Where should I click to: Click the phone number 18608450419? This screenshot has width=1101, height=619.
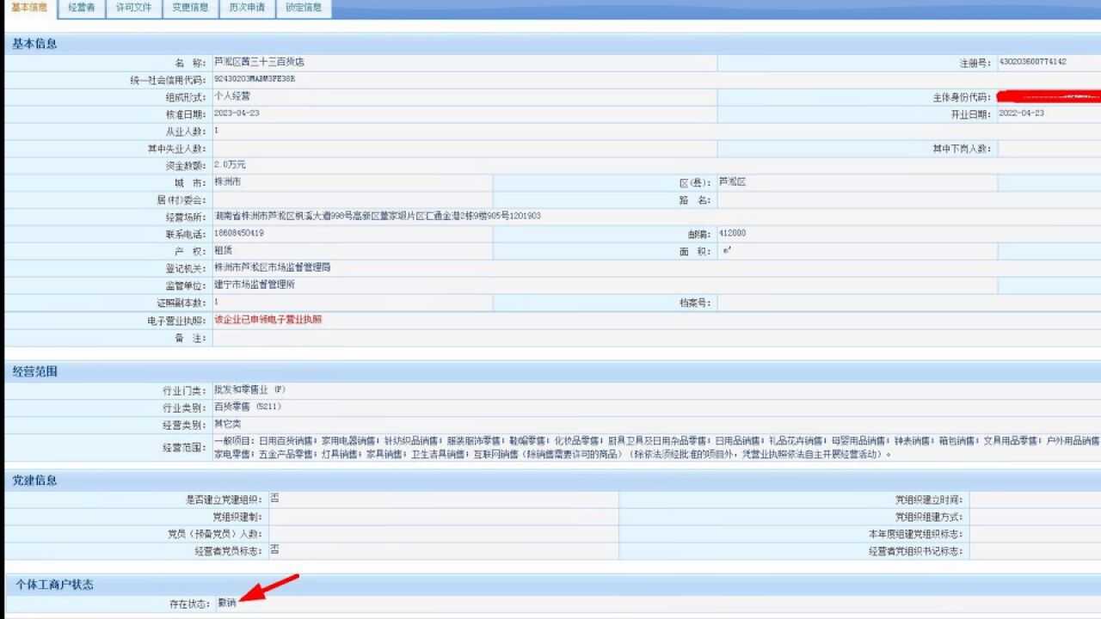point(239,233)
